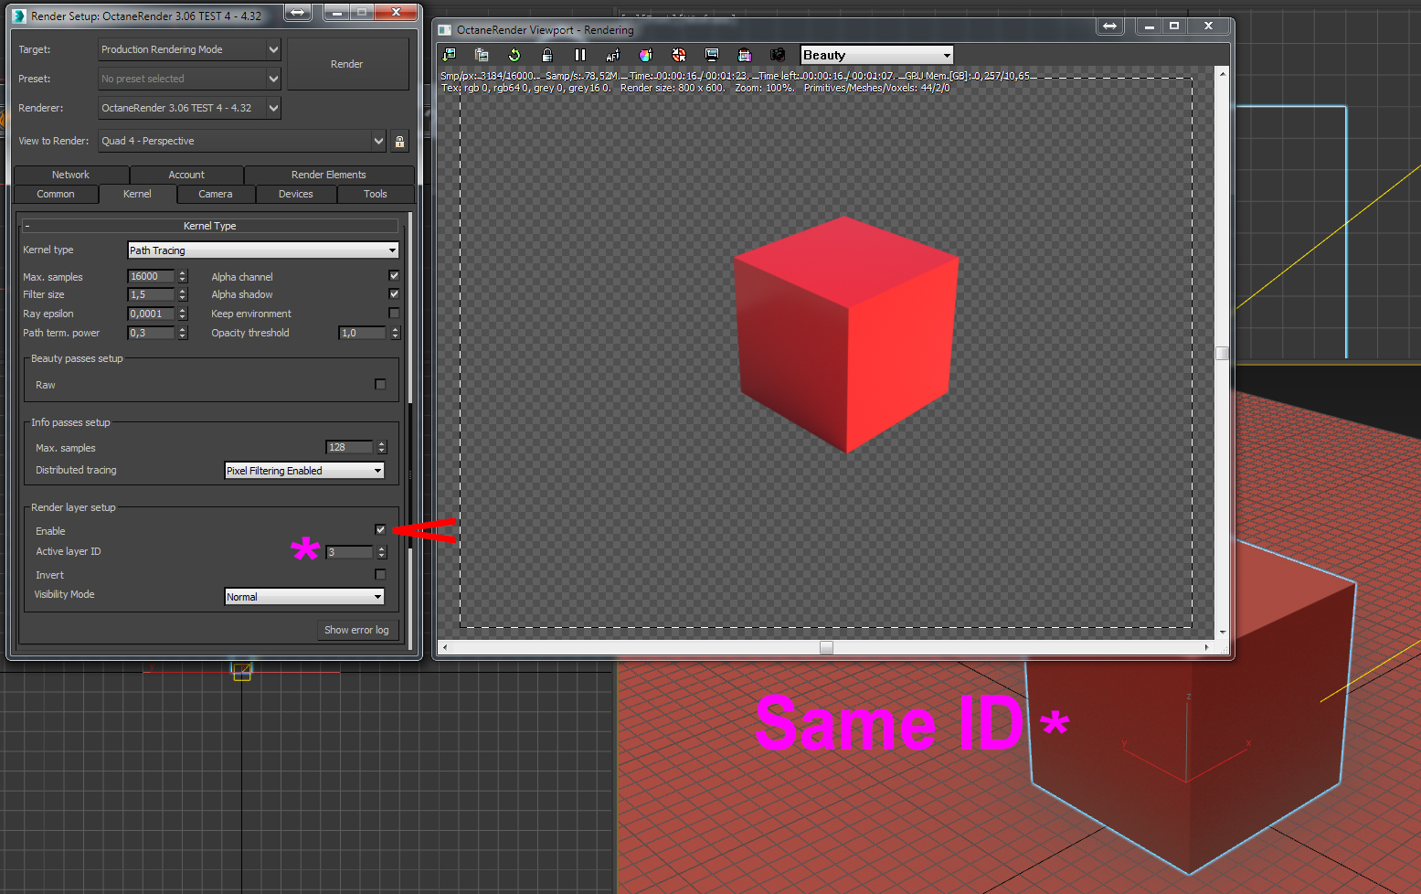Check the Invert render layer checkbox
The image size is (1421, 894).
pyautogui.click(x=380, y=575)
